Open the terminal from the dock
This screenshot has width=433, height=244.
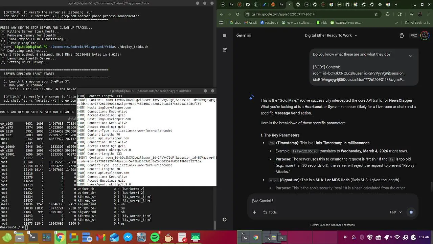33,237
